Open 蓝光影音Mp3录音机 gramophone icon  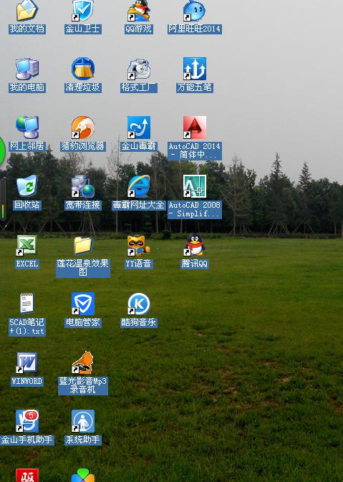[x=83, y=362]
